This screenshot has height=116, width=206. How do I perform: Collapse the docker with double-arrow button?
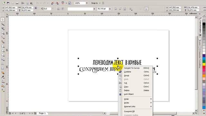point(200,14)
